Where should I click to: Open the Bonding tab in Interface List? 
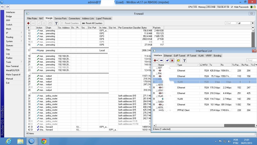pos(217,55)
